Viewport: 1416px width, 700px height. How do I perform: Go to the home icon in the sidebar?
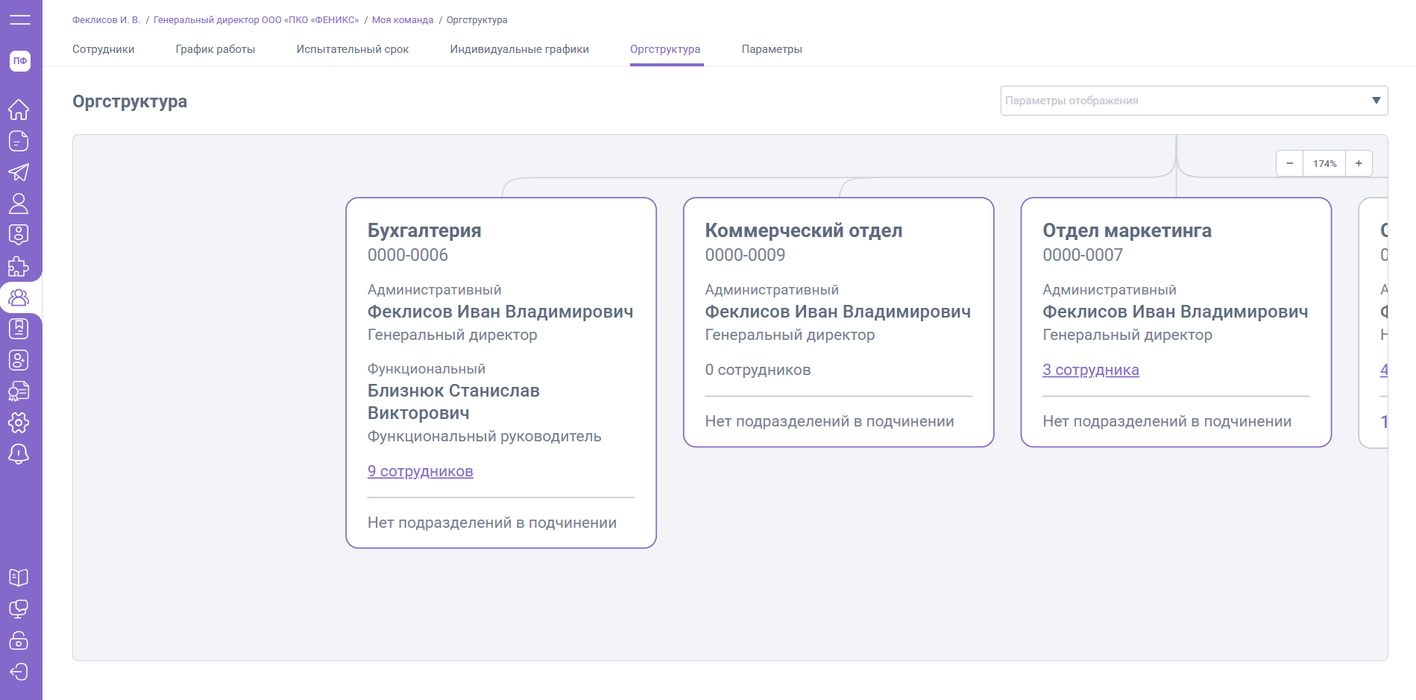tap(19, 110)
